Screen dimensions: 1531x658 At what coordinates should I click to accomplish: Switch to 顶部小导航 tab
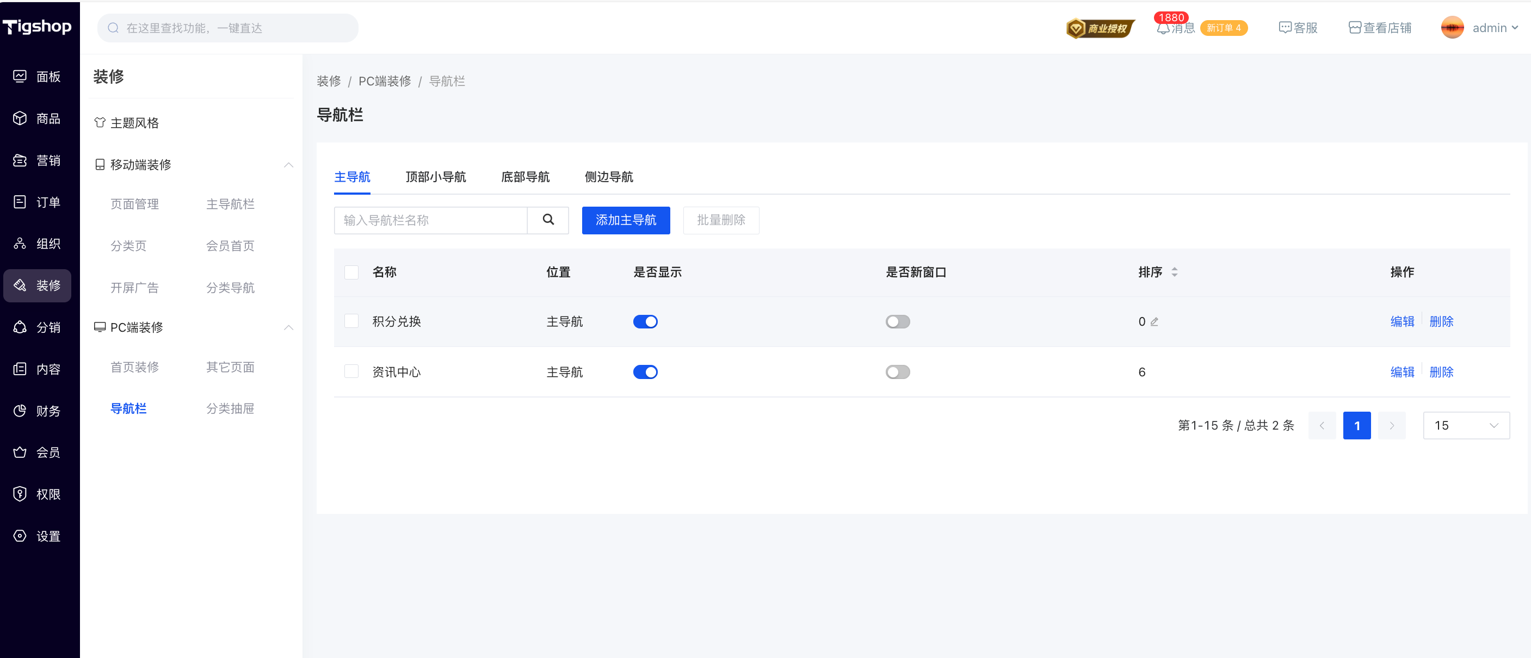[435, 177]
